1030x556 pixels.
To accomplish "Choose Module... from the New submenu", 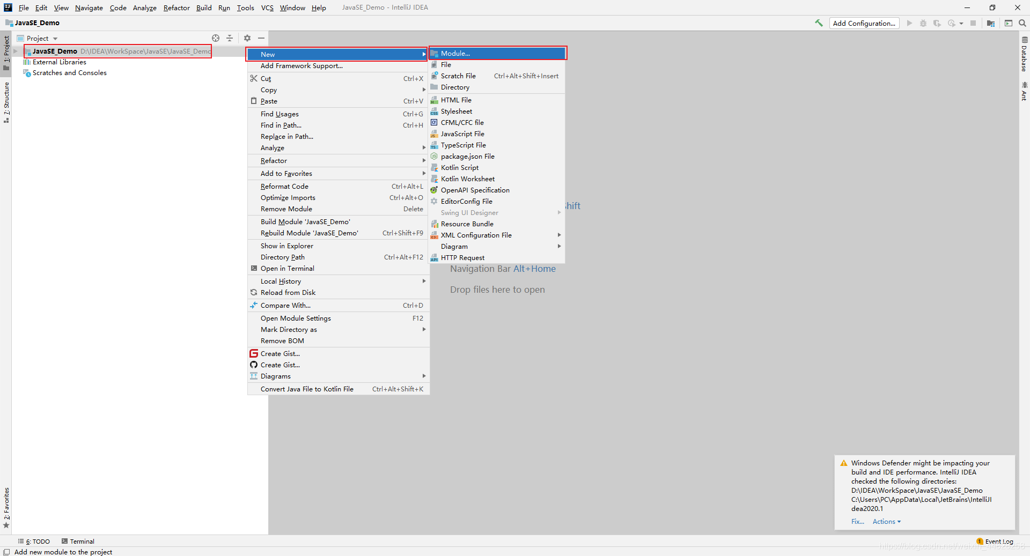I will [497, 54].
